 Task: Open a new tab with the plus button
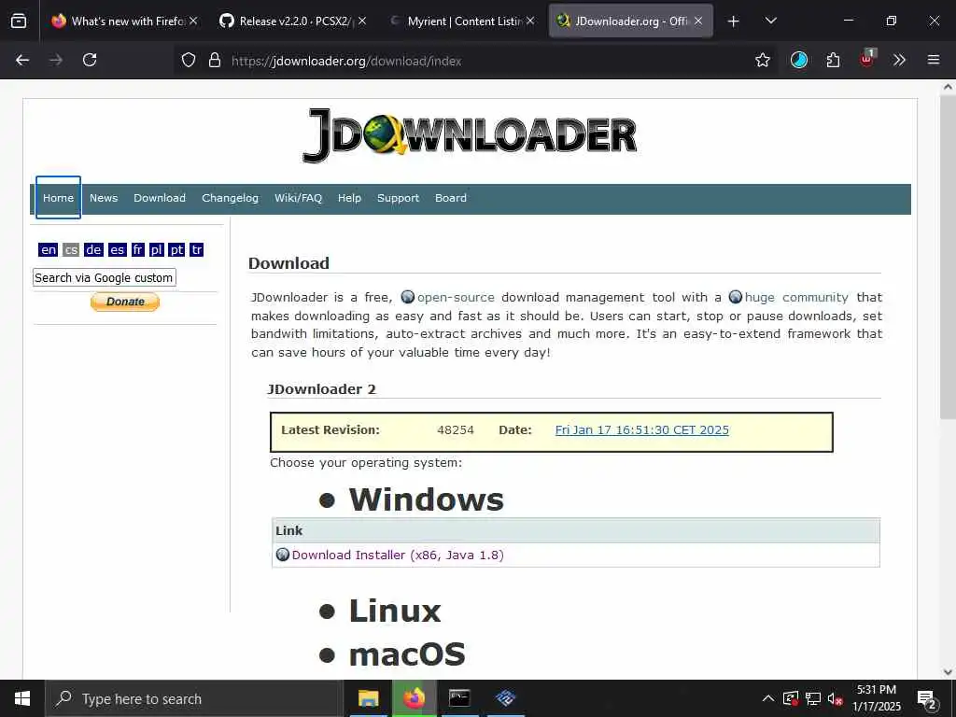(734, 21)
